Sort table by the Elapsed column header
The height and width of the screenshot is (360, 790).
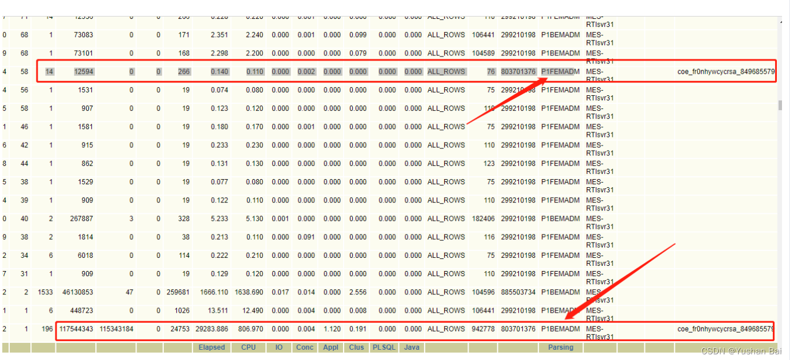[x=212, y=347]
